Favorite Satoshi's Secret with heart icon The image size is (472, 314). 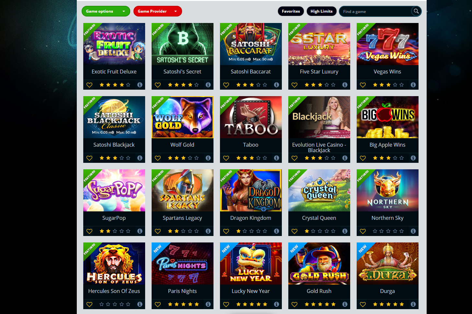pyautogui.click(x=158, y=85)
